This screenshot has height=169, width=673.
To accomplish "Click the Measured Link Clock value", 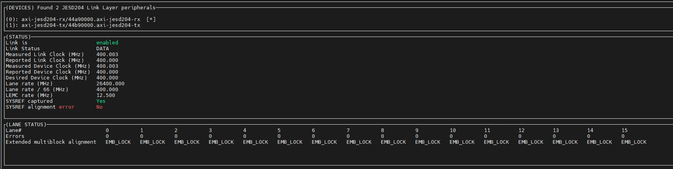I will tap(107, 55).
